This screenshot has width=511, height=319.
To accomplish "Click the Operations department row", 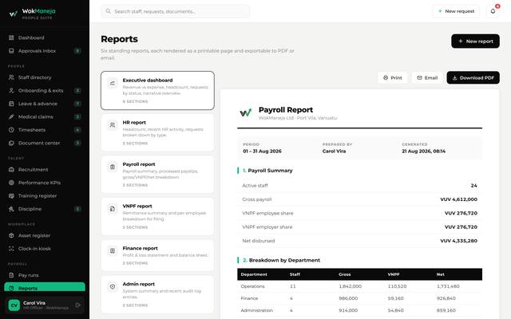I will point(360,286).
